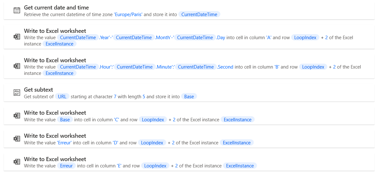Click Excel icon of action writing to column 'B'
This screenshot has height=175, width=375.
(x=17, y=66)
